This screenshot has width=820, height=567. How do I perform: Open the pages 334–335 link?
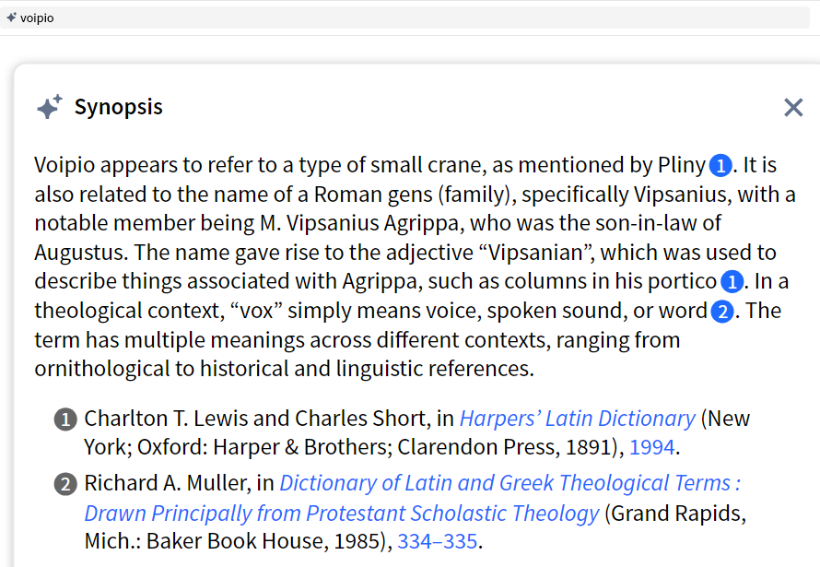coord(438,541)
